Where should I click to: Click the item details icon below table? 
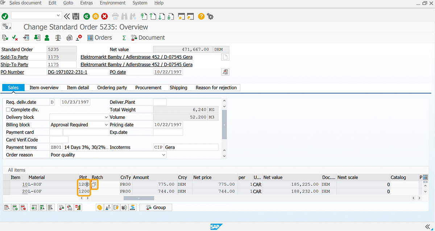[7, 207]
